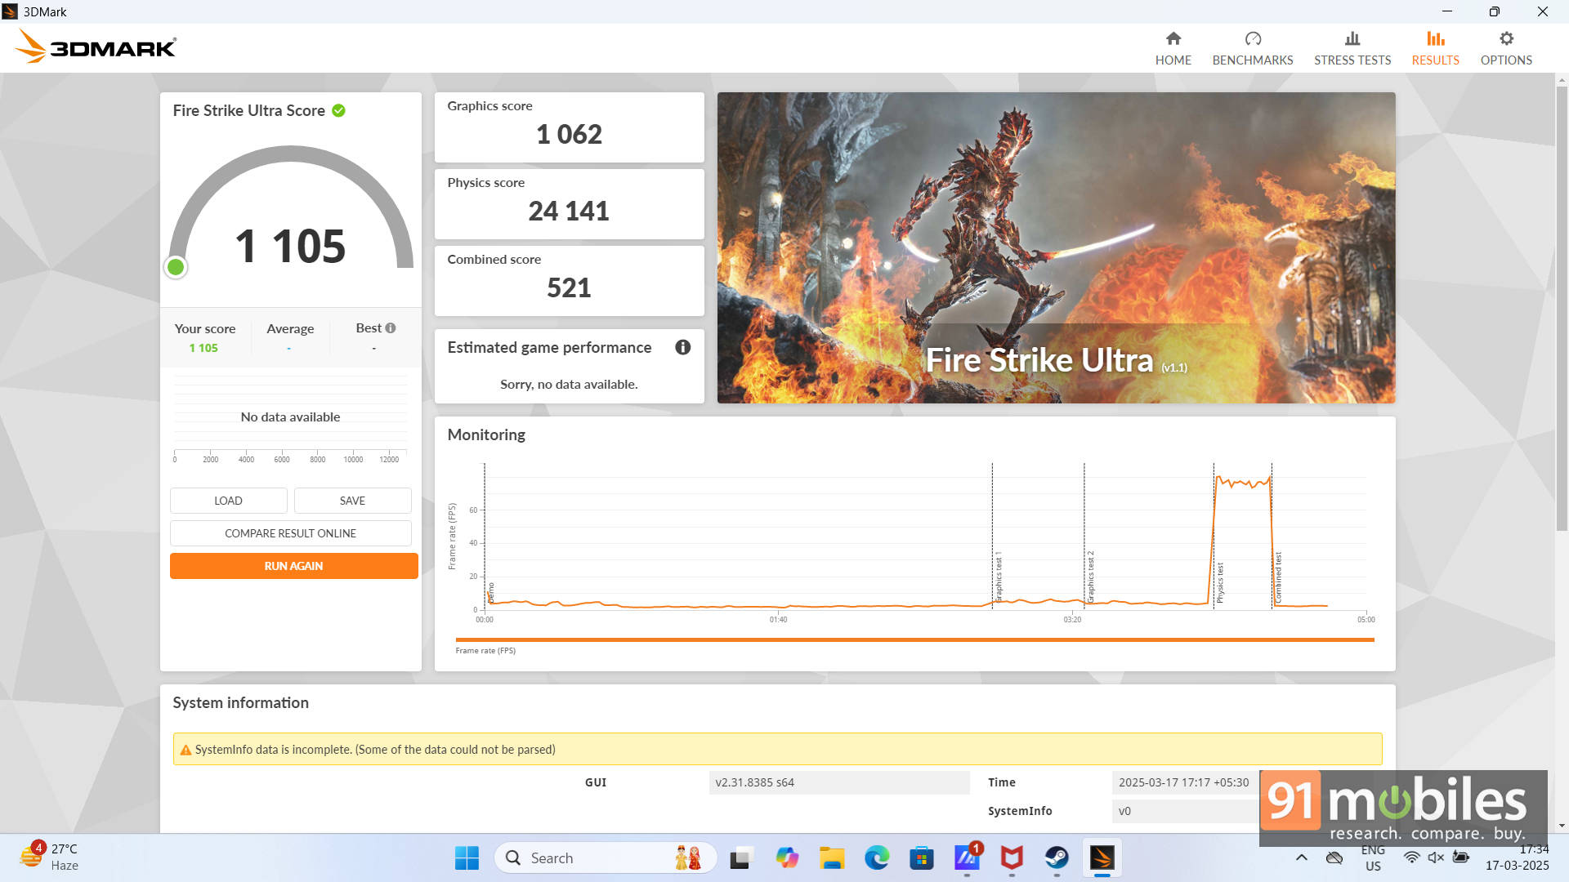Open the weather widget showing 27°C Haze
This screenshot has width=1569, height=882.
[49, 857]
